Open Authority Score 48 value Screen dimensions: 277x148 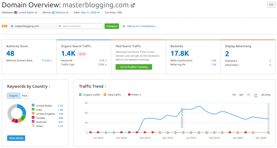[10, 53]
